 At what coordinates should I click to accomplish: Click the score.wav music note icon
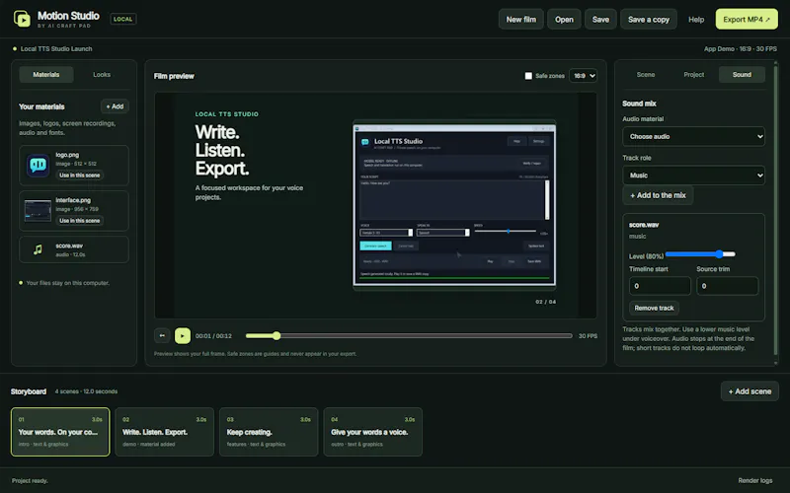click(38, 249)
